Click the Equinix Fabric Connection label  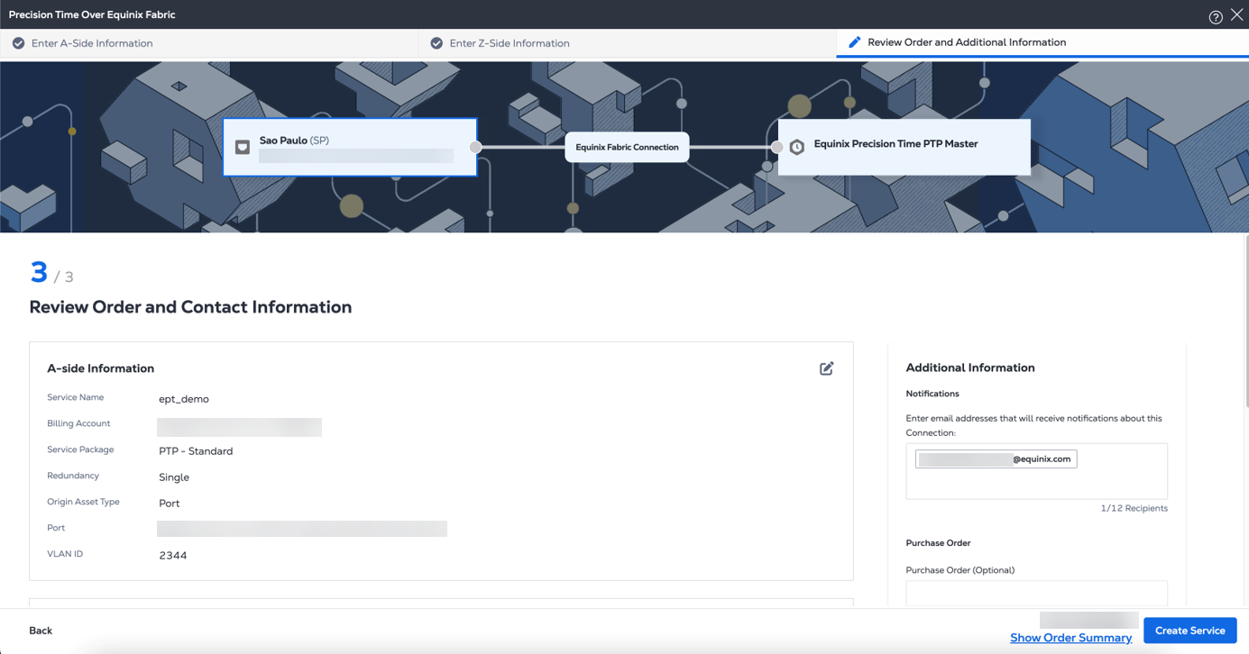[627, 147]
